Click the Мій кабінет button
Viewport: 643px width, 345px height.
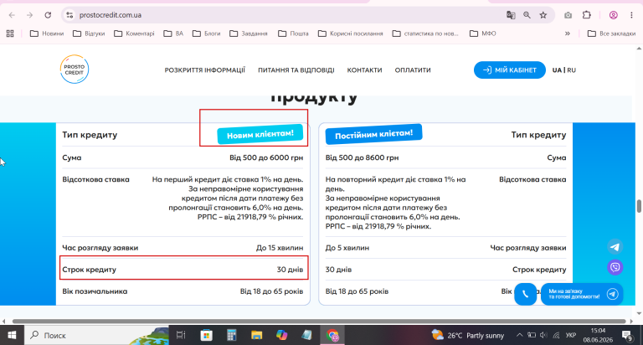(510, 70)
